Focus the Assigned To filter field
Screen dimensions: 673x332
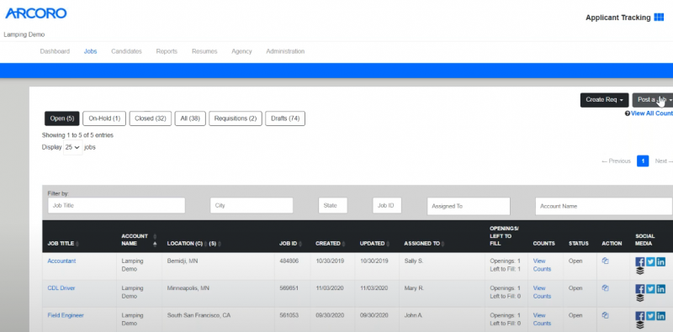[469, 206]
